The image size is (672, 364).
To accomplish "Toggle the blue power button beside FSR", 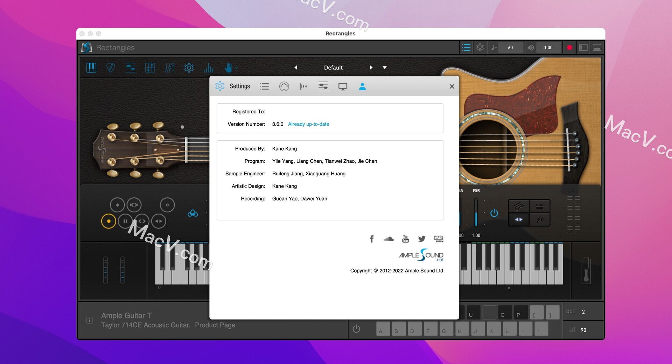I will coord(494,213).
